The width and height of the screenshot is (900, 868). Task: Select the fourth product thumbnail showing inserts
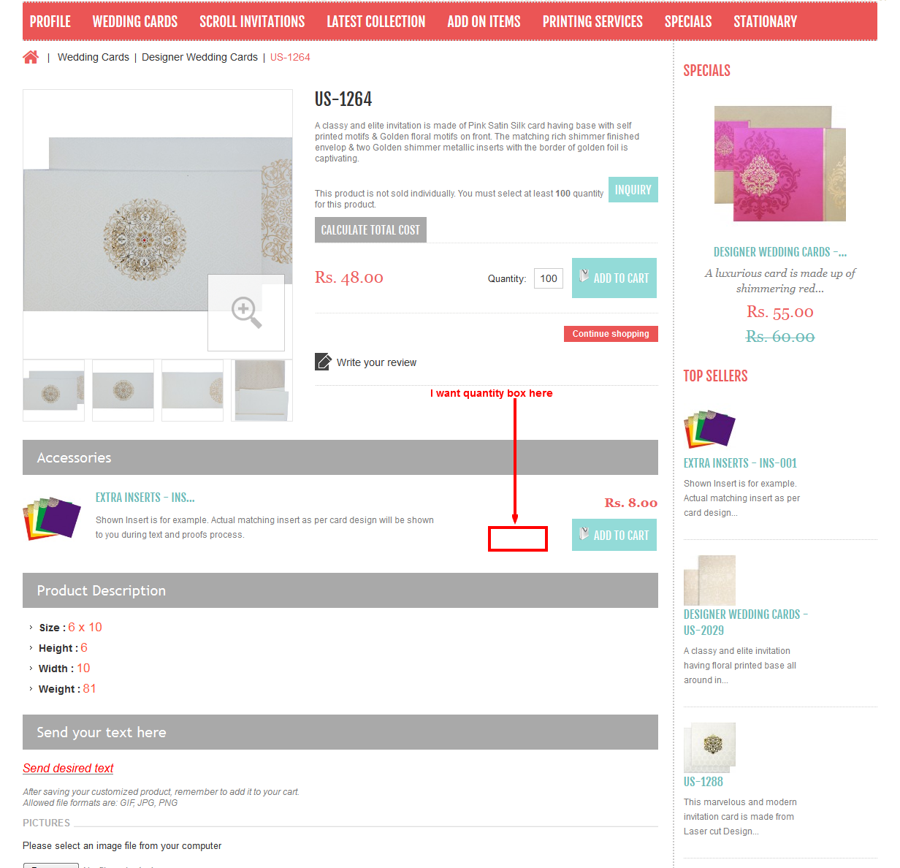coord(262,390)
